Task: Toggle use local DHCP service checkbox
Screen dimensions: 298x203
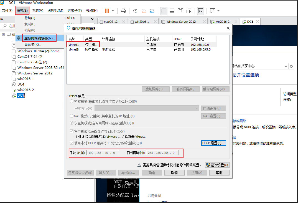Action: click(x=72, y=143)
